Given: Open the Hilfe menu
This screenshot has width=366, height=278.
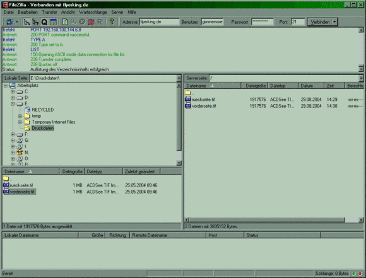Looking at the screenshot, I should point(132,12).
